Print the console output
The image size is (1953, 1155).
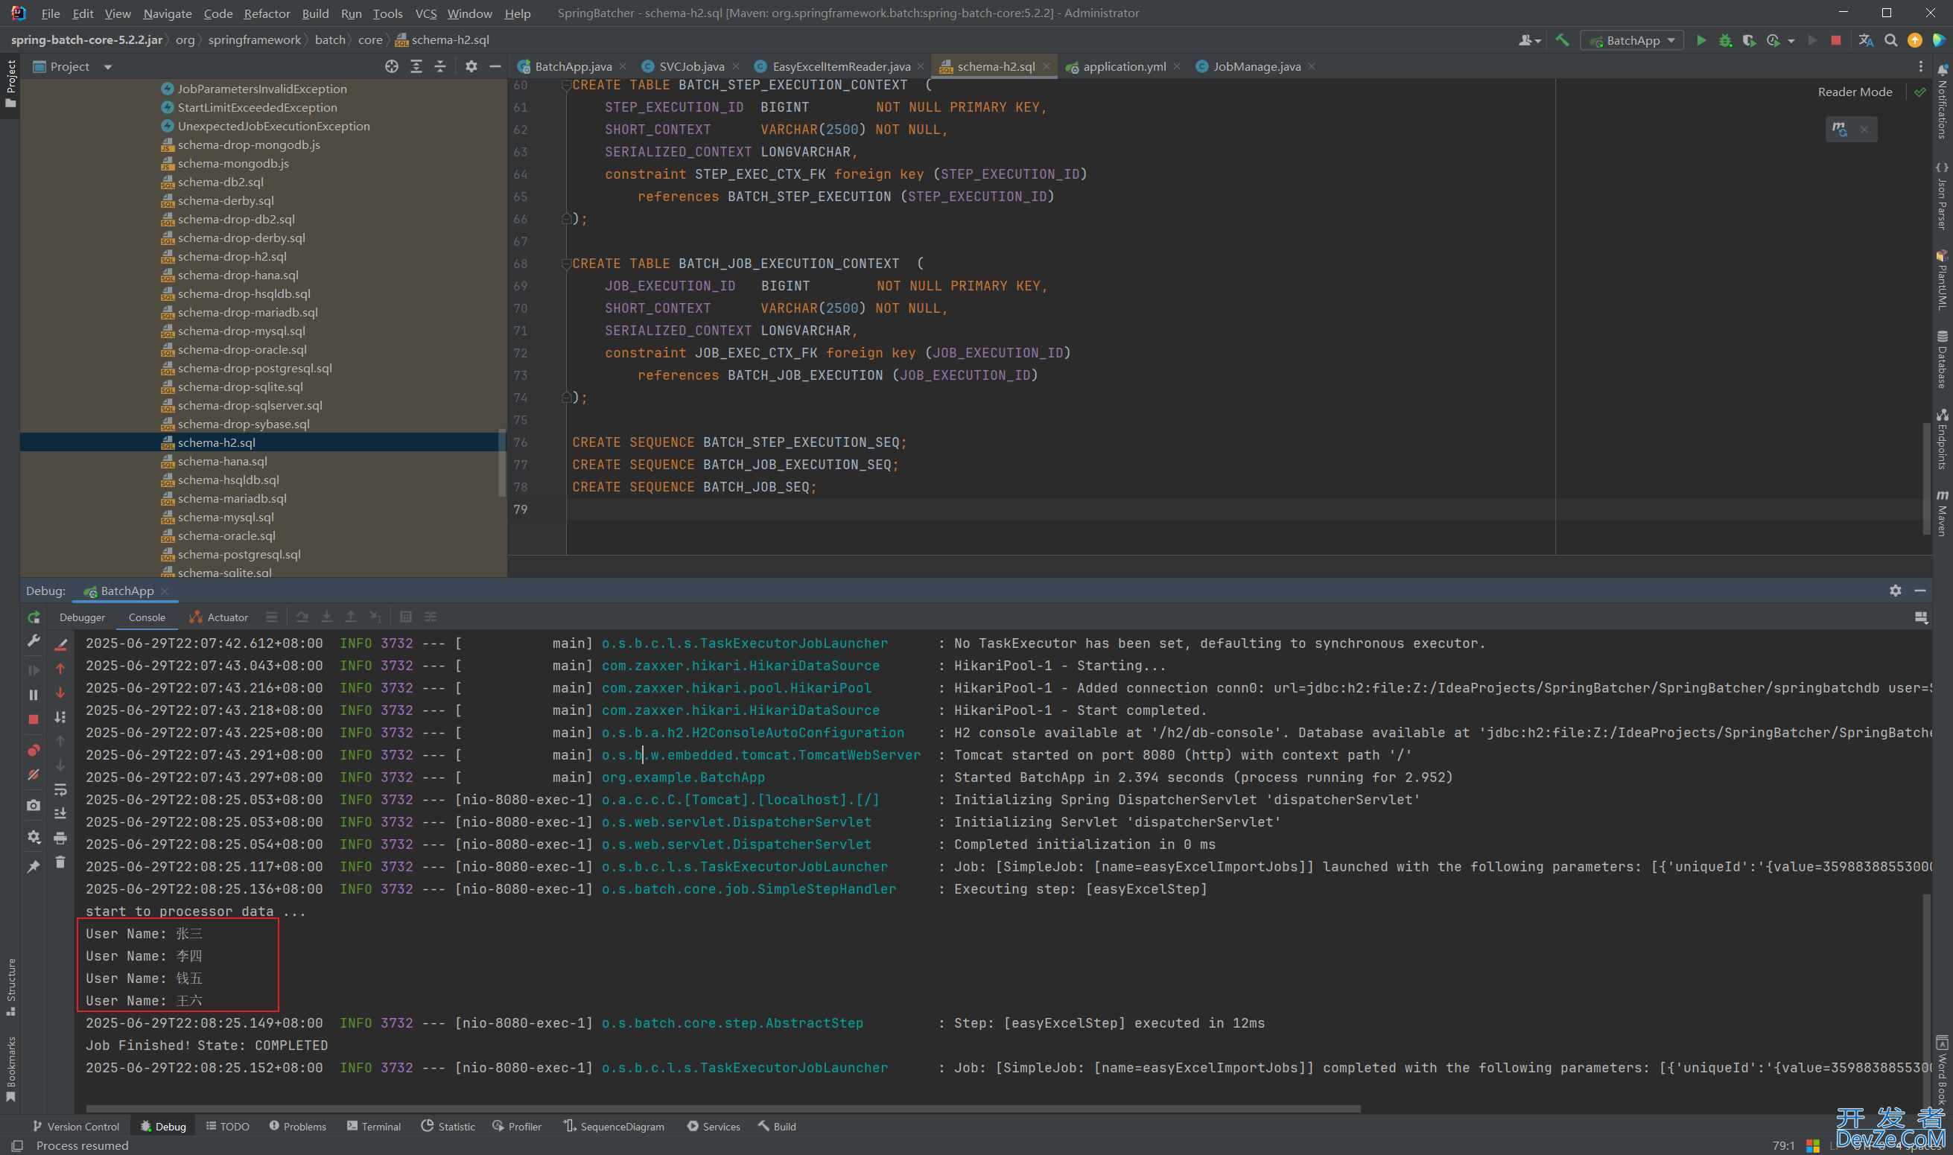point(60,839)
